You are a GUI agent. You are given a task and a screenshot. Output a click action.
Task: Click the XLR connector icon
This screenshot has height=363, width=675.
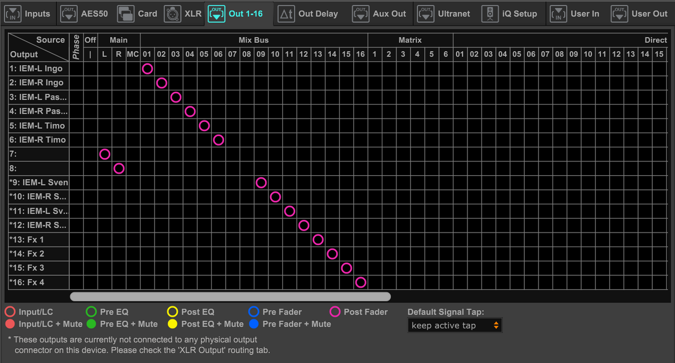(x=172, y=14)
